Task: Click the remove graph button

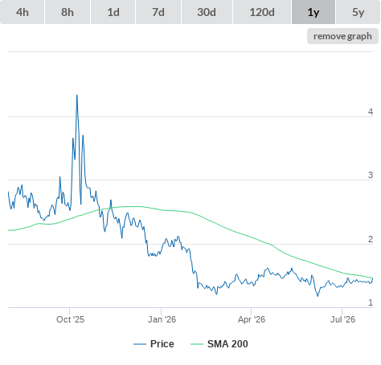Action: click(x=342, y=36)
